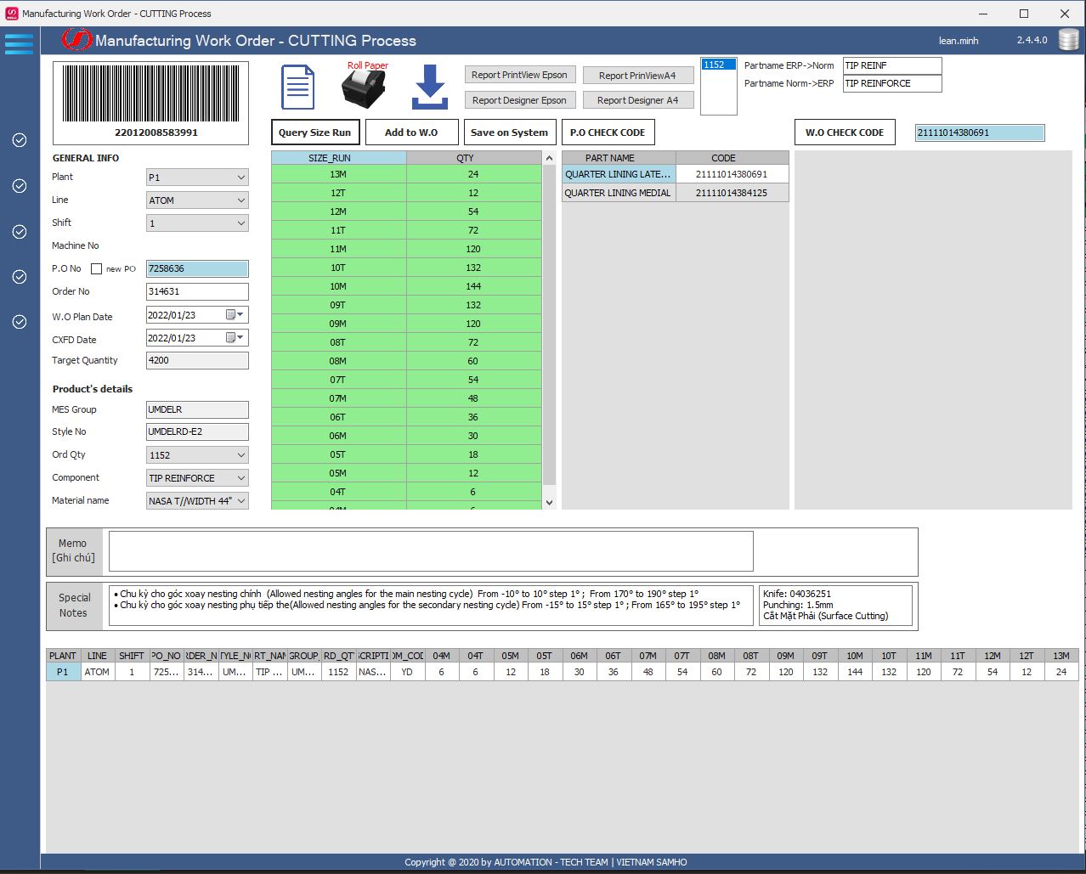Image resolution: width=1086 pixels, height=874 pixels.
Task: Click the first checkmark circle in sidebar
Action: point(20,140)
